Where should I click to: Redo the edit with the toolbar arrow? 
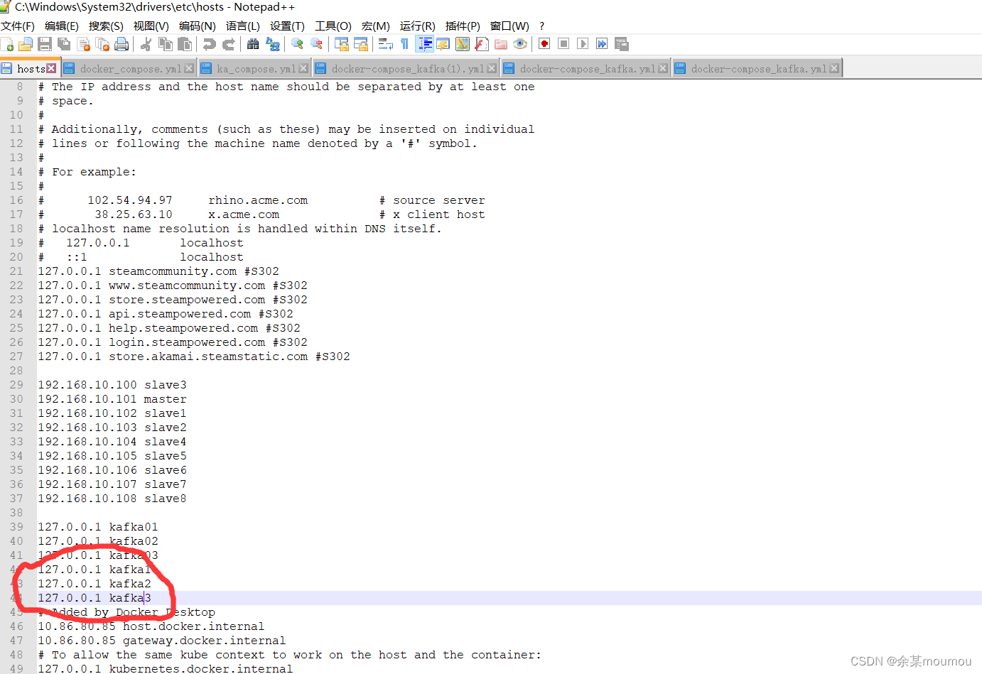[229, 44]
